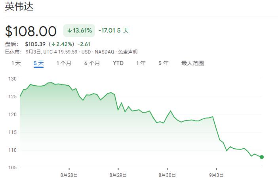Click the green endpoint dot on the chart
This screenshot has width=278, height=182.
point(262,157)
